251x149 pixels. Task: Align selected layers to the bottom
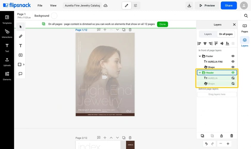(227, 43)
